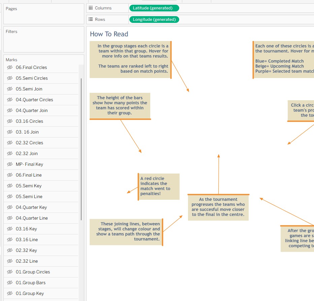Select the group stages annotation box
314x301 pixels.
pos(130,60)
